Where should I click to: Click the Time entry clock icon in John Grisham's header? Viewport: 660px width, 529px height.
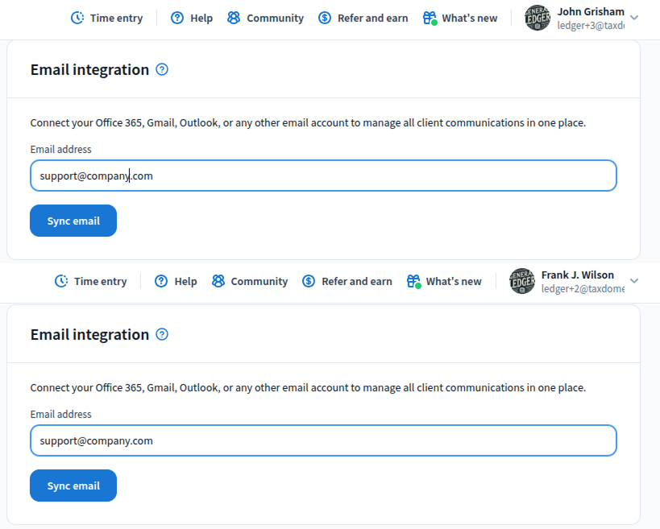77,18
